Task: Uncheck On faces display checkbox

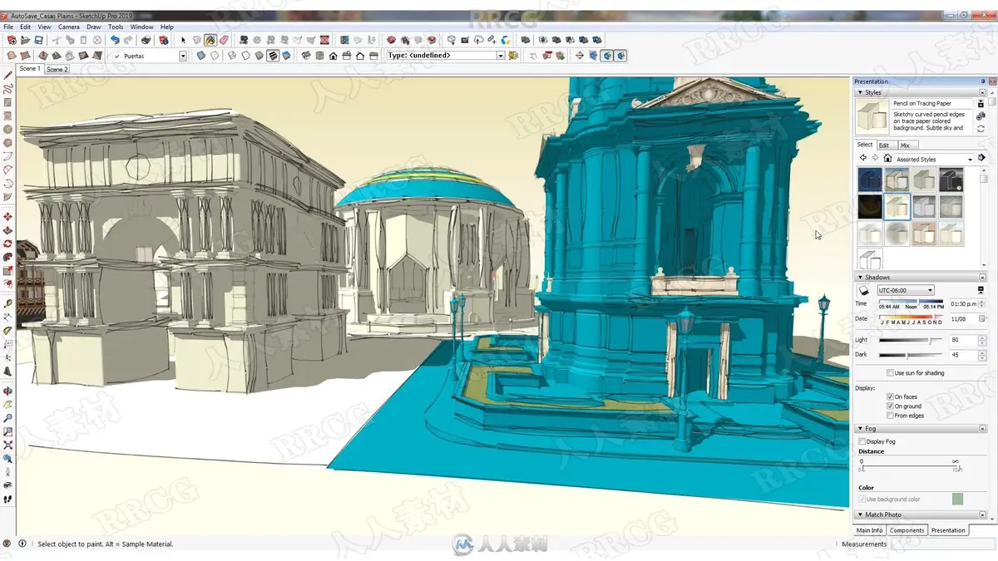Action: point(890,396)
